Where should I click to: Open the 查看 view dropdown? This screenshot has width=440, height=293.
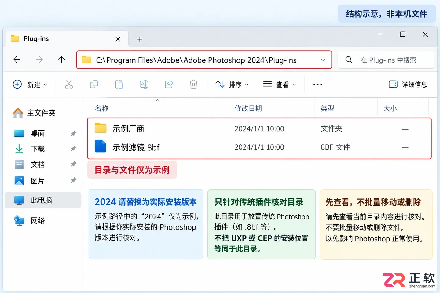(x=280, y=85)
